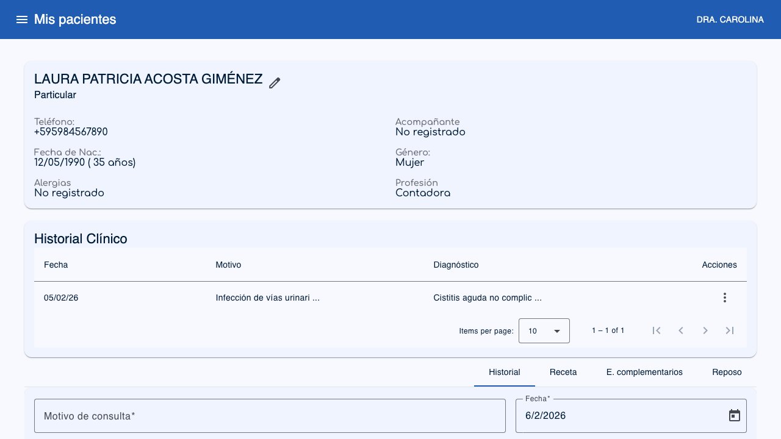Select the Reposo tab
Viewport: 781px width, 439px height.
tap(727, 372)
